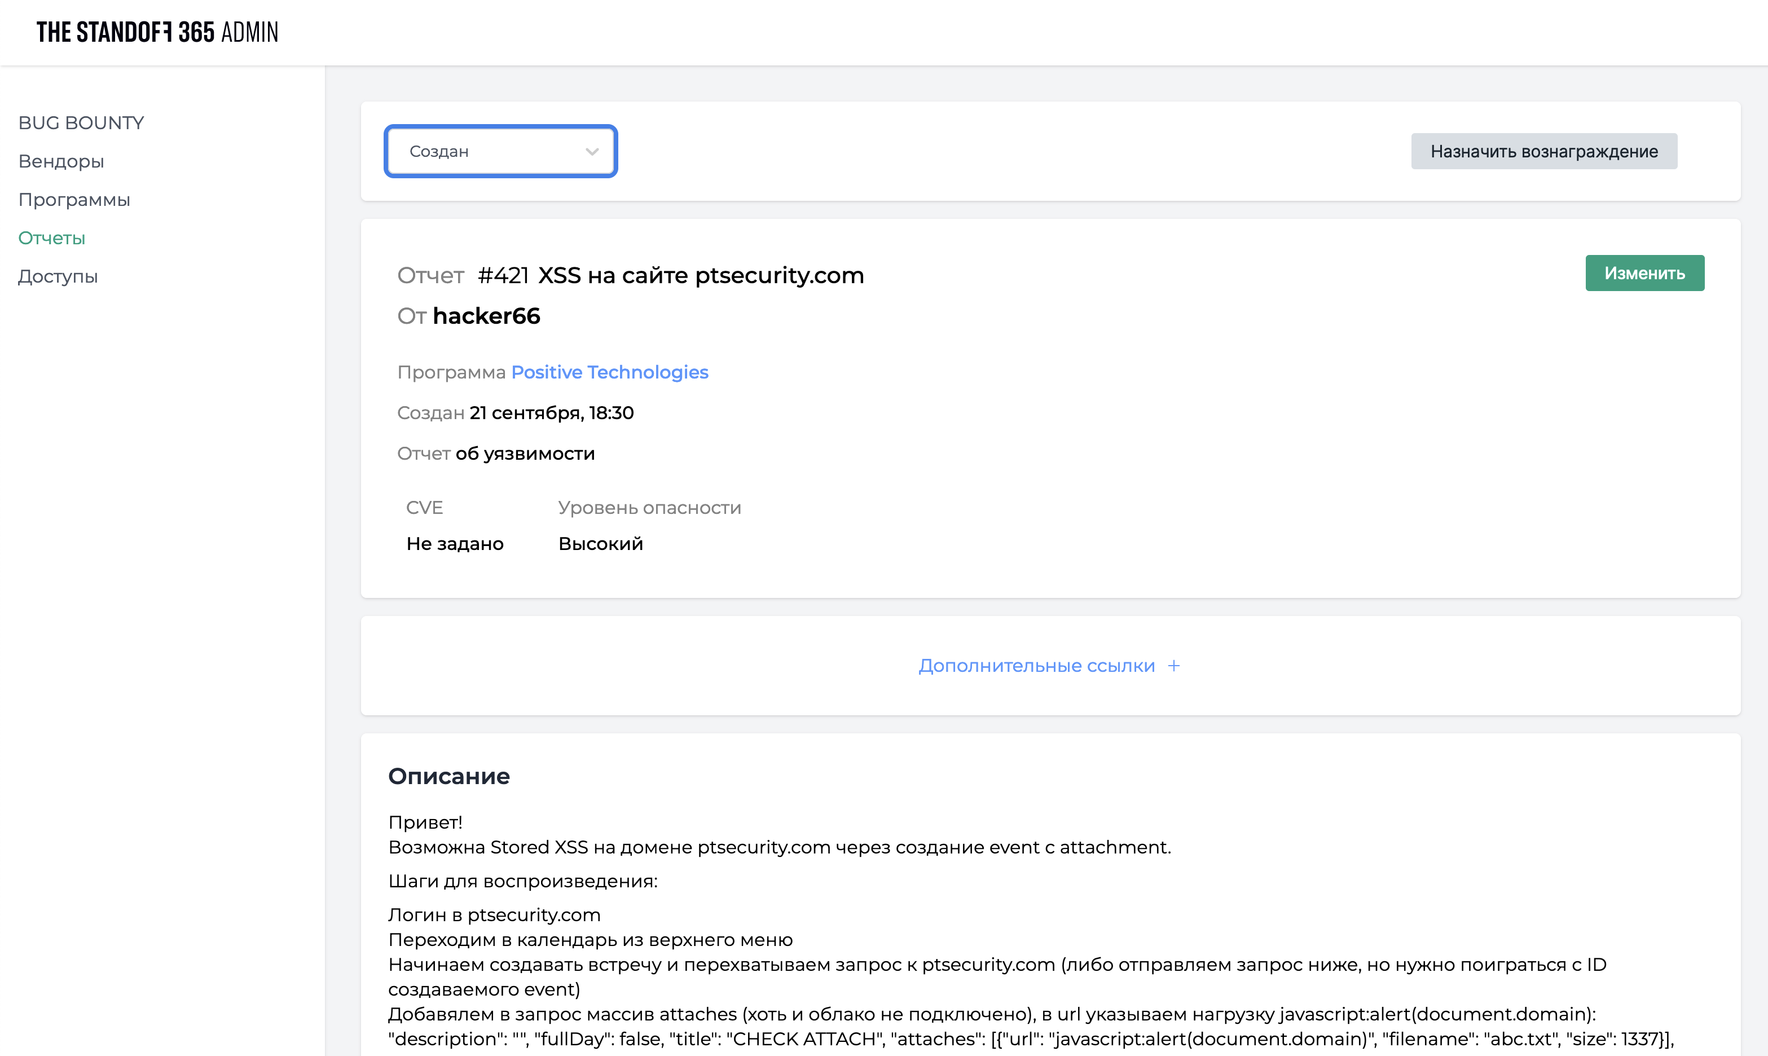
Task: Navigate to Отчеты in the sidebar
Action: point(52,239)
